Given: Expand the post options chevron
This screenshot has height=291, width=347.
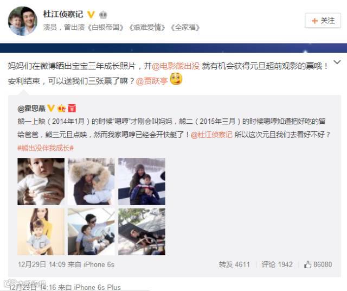Looking at the screenshot, I should coord(337,62).
